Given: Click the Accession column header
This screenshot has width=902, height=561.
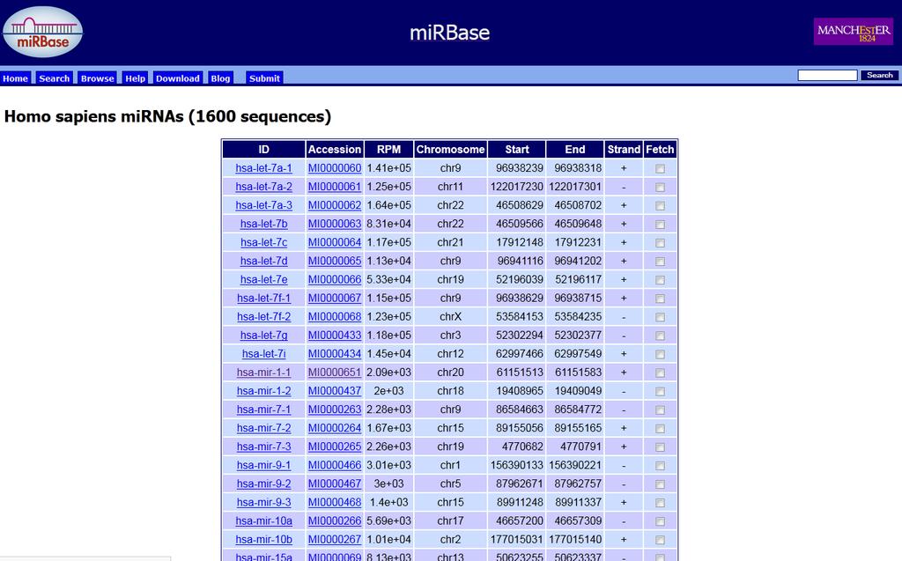Looking at the screenshot, I should 334,150.
